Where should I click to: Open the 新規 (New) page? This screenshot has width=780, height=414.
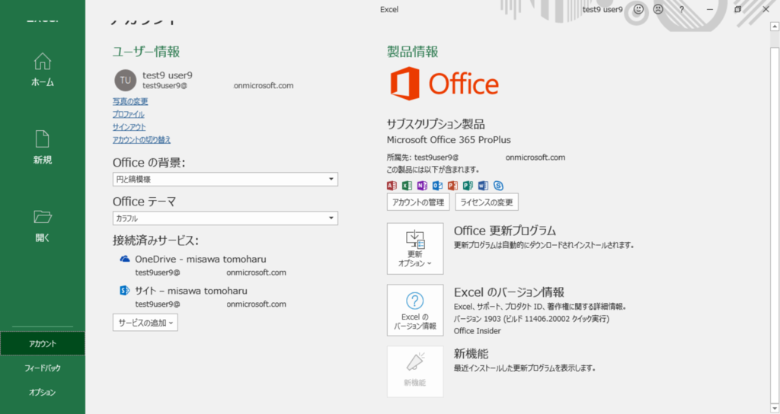43,148
